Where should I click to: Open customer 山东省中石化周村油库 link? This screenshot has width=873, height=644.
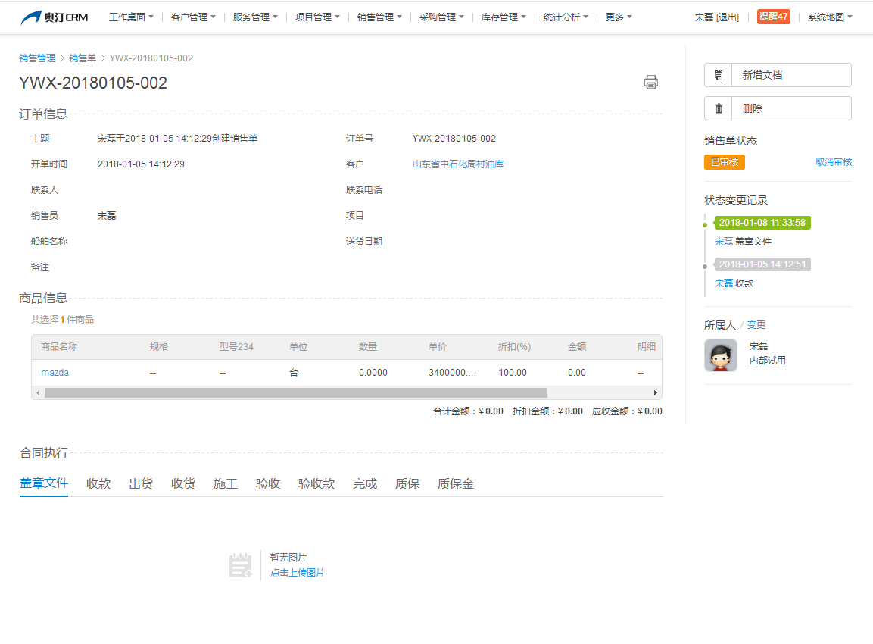point(458,164)
